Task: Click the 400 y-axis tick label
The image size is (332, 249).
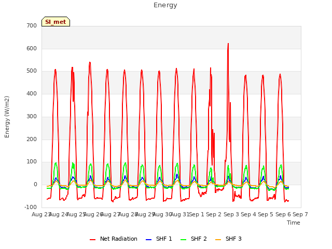Action: click(32, 93)
